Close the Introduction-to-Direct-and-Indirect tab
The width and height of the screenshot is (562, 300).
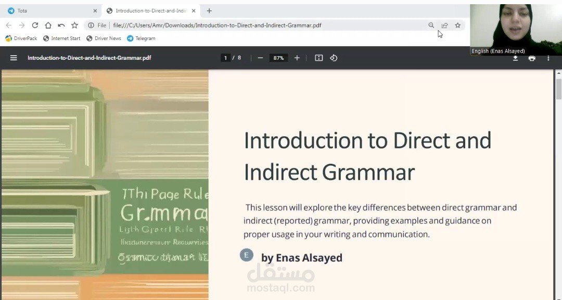click(x=194, y=11)
